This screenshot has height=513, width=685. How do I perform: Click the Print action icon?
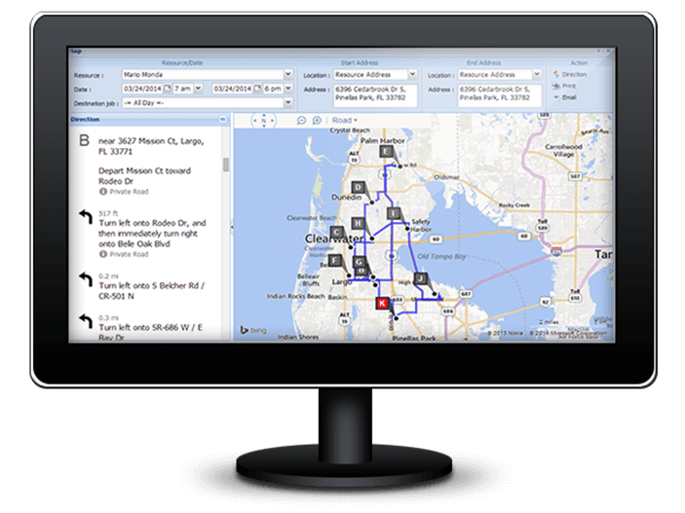[x=556, y=86]
